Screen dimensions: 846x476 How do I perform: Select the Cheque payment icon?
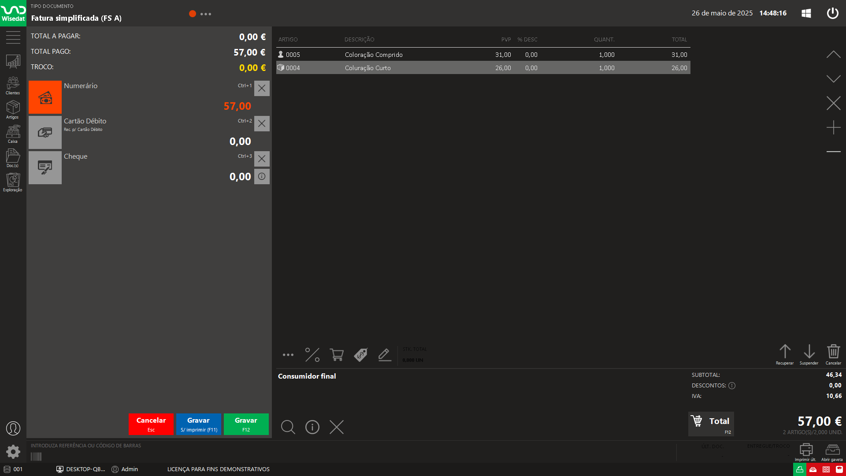point(45,168)
